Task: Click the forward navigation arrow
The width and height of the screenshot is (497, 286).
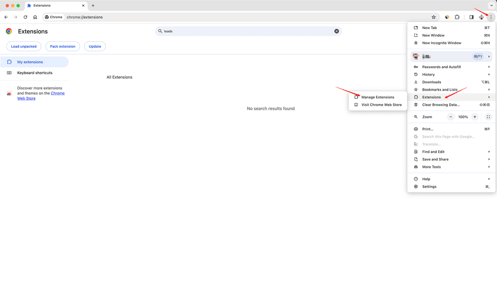Action: pyautogui.click(x=16, y=17)
